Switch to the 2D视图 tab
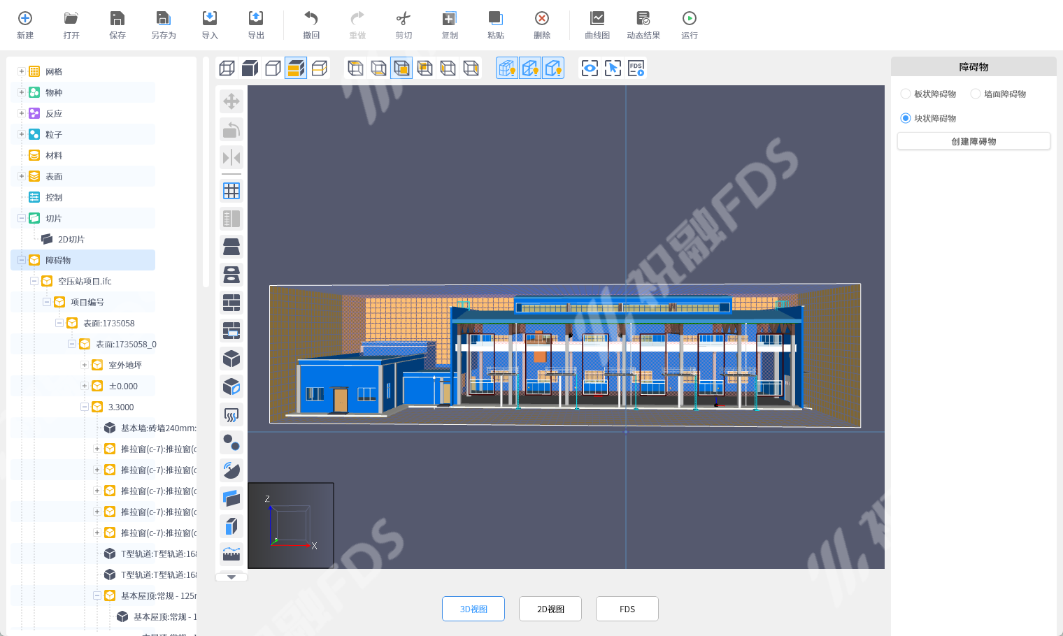This screenshot has height=636, width=1063. pos(550,609)
